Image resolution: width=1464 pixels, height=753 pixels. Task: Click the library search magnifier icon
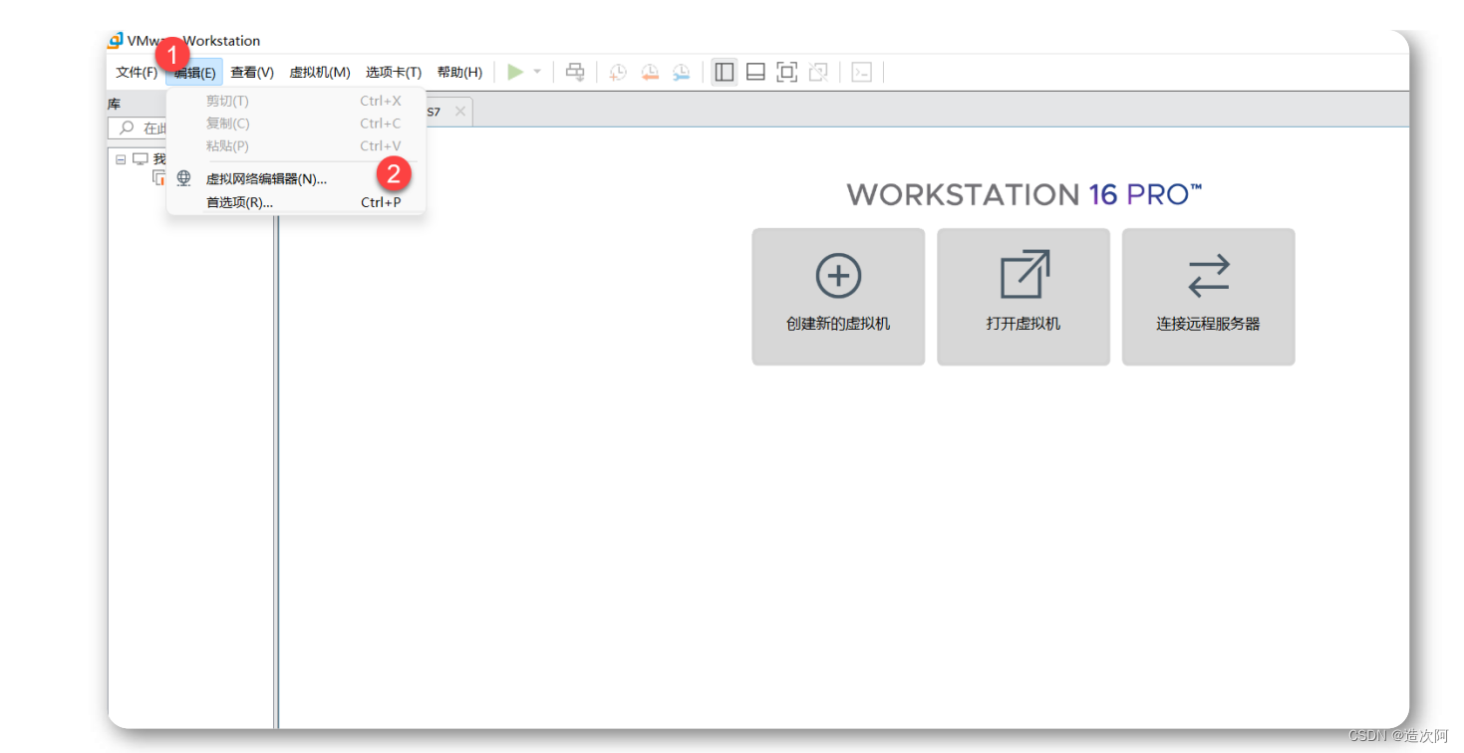(127, 128)
